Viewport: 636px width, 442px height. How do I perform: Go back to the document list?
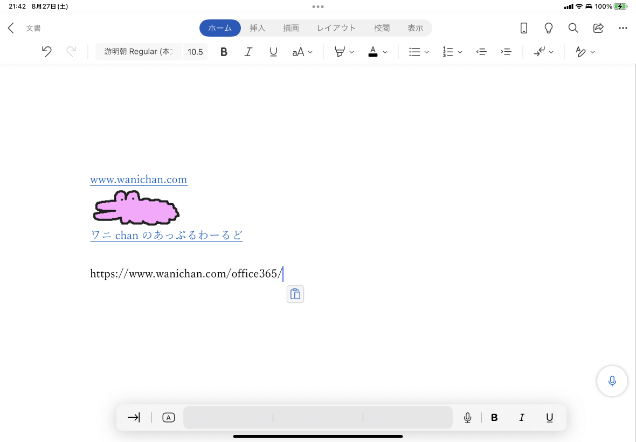(x=11, y=28)
